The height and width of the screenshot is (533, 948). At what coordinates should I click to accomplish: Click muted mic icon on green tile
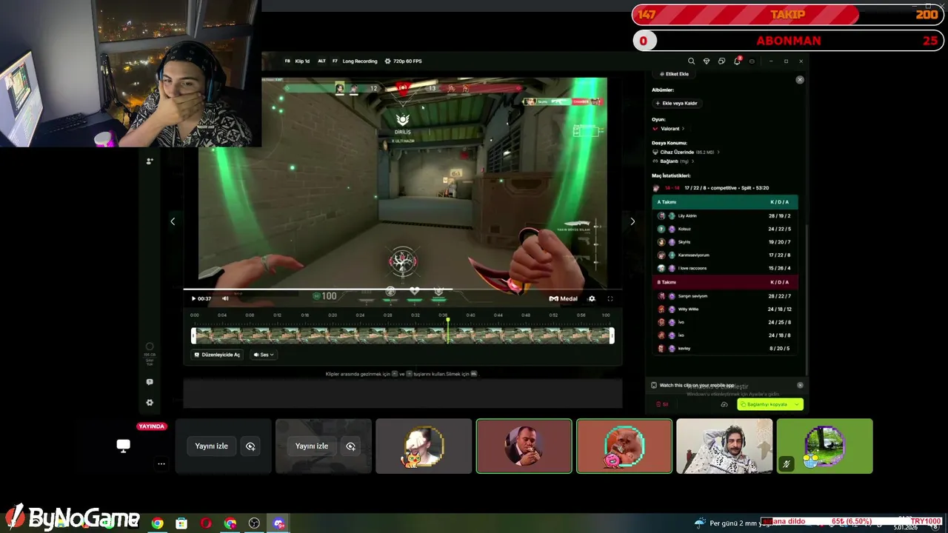pyautogui.click(x=787, y=464)
